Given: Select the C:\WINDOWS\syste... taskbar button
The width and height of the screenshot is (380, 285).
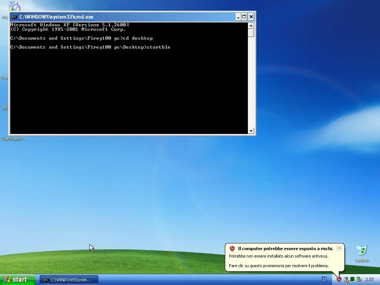Looking at the screenshot, I should point(69,280).
